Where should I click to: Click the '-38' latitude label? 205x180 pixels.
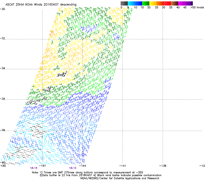(2, 130)
